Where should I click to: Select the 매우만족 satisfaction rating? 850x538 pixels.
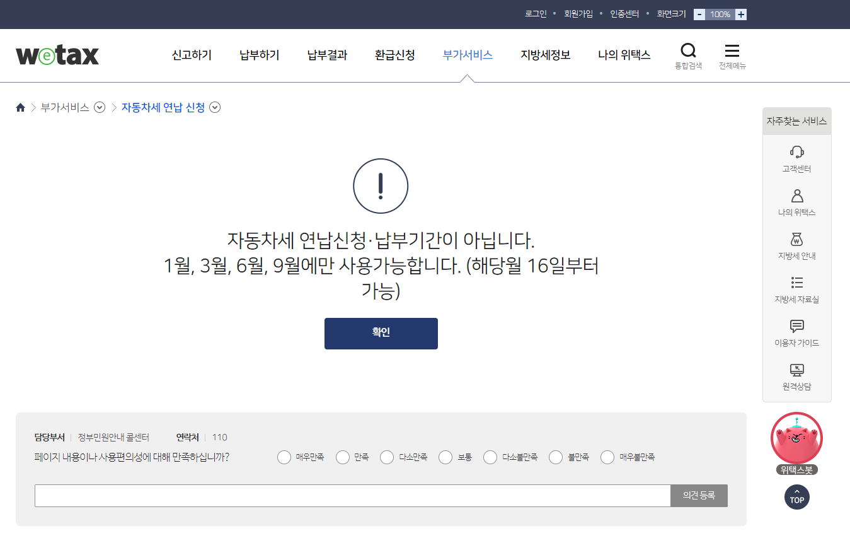[284, 457]
